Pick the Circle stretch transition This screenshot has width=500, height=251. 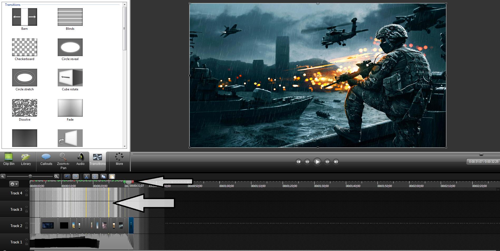(x=24, y=80)
